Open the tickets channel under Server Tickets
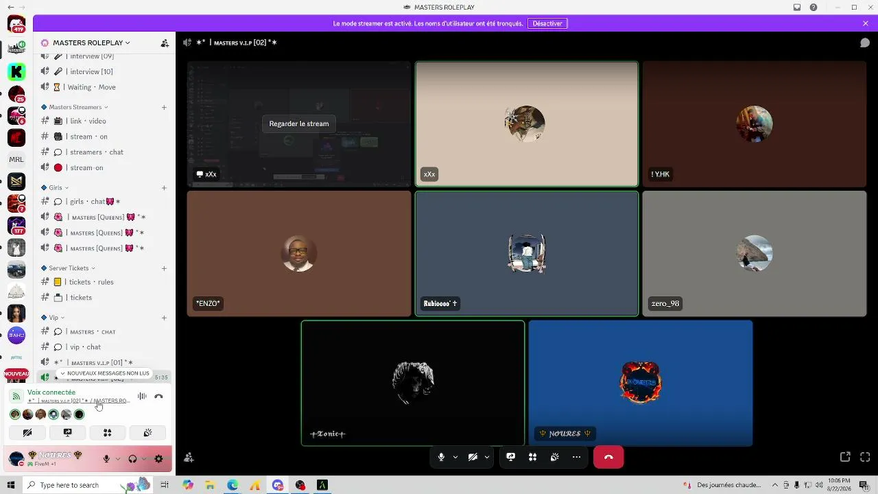The height and width of the screenshot is (494, 878). pos(104,298)
